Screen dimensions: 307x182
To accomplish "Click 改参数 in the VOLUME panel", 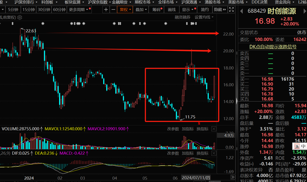I will click(173, 129).
